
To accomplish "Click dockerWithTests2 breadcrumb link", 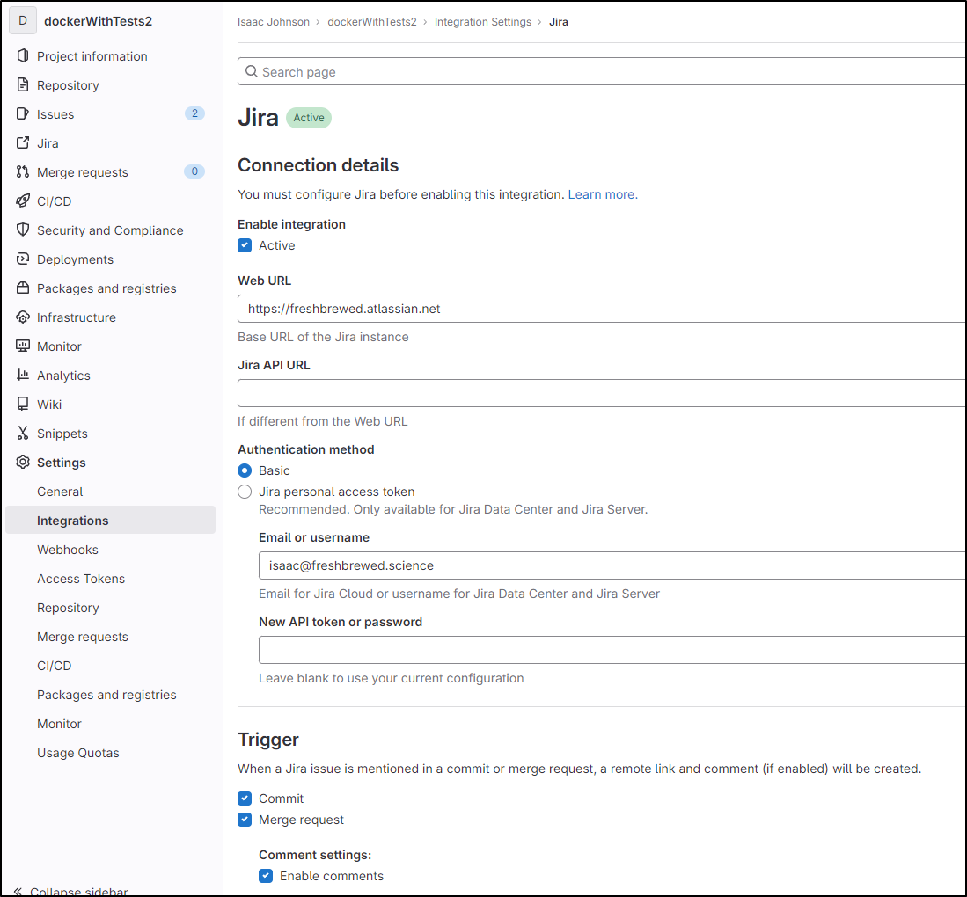I will 372,22.
